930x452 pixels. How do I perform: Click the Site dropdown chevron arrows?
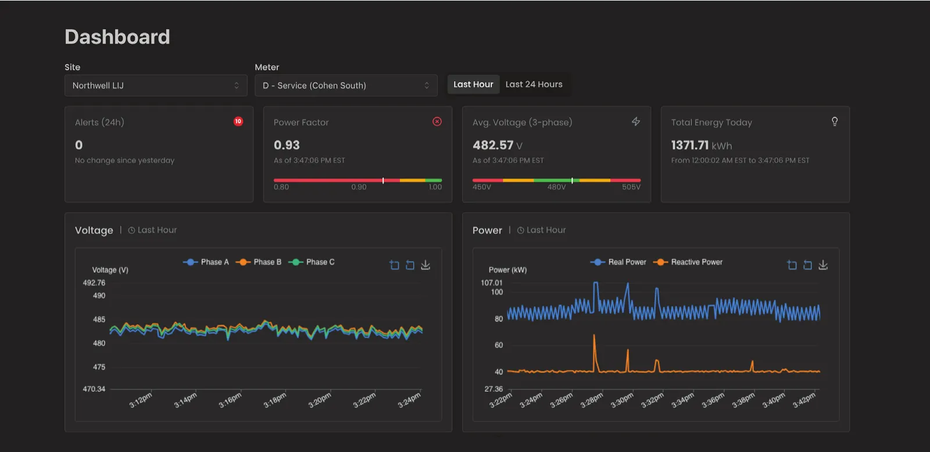(237, 85)
